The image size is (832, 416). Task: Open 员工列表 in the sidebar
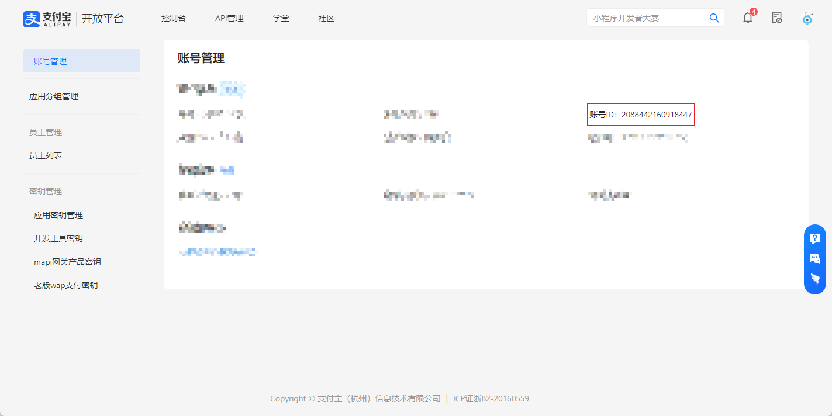(x=46, y=155)
